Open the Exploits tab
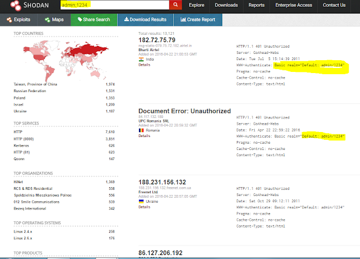The image size is (360, 259). (x=19, y=20)
